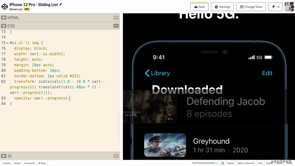Click the 'Defending Jacob' title text
The width and height of the screenshot is (295, 166).
point(226,102)
